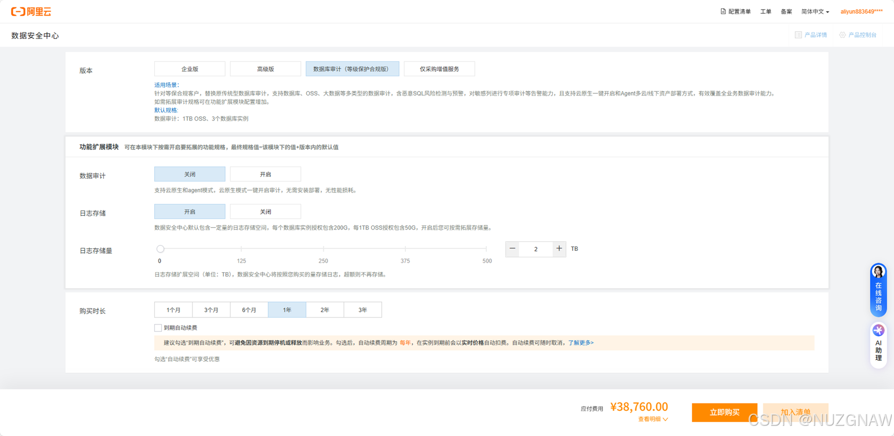This screenshot has height=436, width=894.
Task: Decrease log storage with minus button
Action: (x=512, y=249)
